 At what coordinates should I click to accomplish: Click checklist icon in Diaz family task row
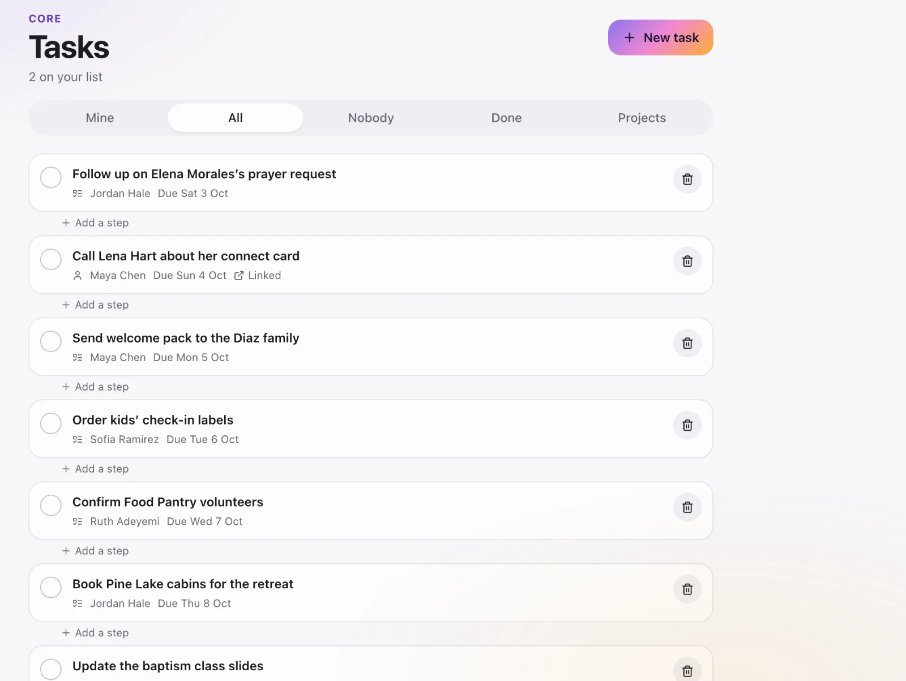[x=78, y=358]
